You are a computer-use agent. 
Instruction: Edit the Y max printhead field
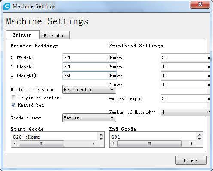[x=185, y=85]
